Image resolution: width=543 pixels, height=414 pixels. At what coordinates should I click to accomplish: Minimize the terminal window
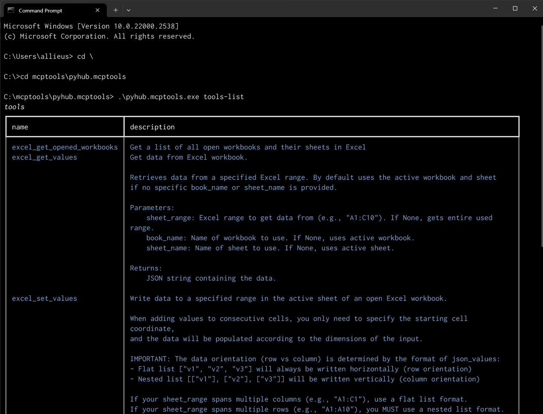pos(495,9)
